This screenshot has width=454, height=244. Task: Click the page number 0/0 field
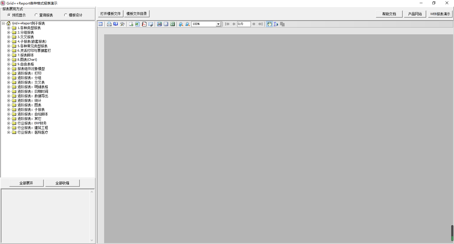[x=244, y=24]
